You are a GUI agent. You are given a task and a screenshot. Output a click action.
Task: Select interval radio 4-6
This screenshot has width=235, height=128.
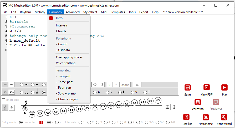(168, 122)
